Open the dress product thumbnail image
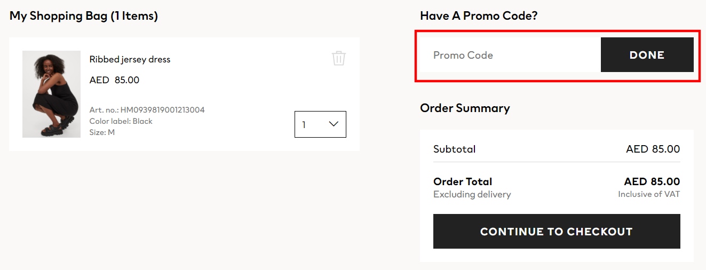Image resolution: width=706 pixels, height=270 pixels. point(51,94)
